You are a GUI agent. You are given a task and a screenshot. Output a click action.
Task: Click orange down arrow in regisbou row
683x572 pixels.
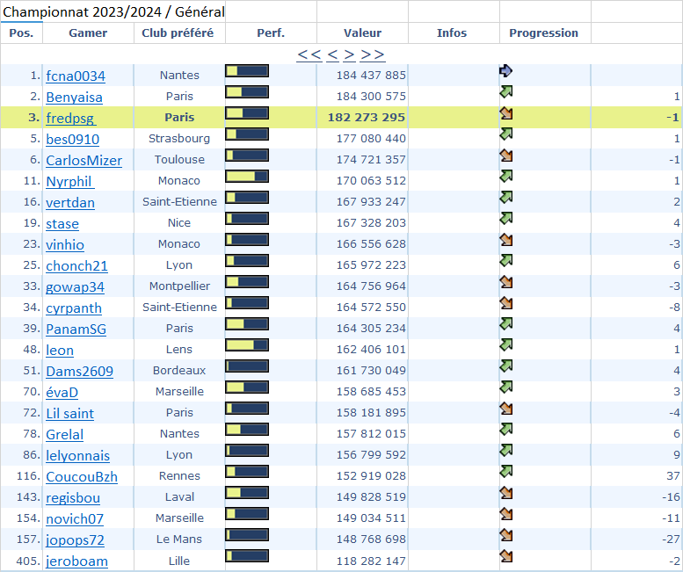click(505, 493)
